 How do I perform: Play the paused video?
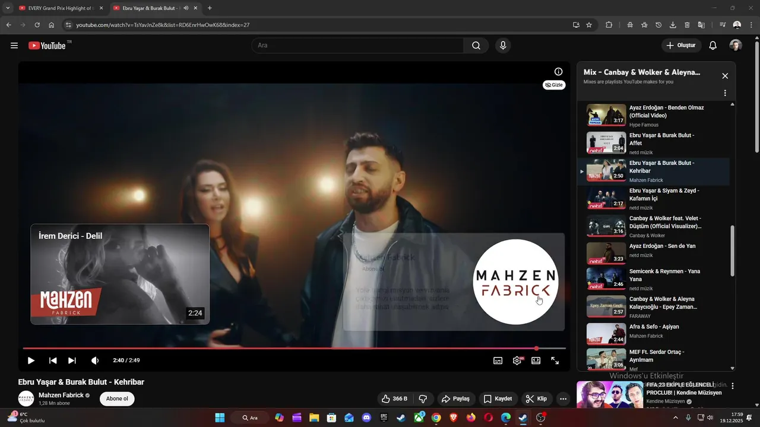[31, 361]
